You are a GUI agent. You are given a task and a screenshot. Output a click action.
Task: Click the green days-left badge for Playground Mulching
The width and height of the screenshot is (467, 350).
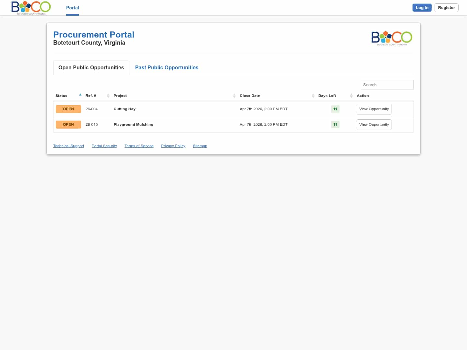[335, 124]
